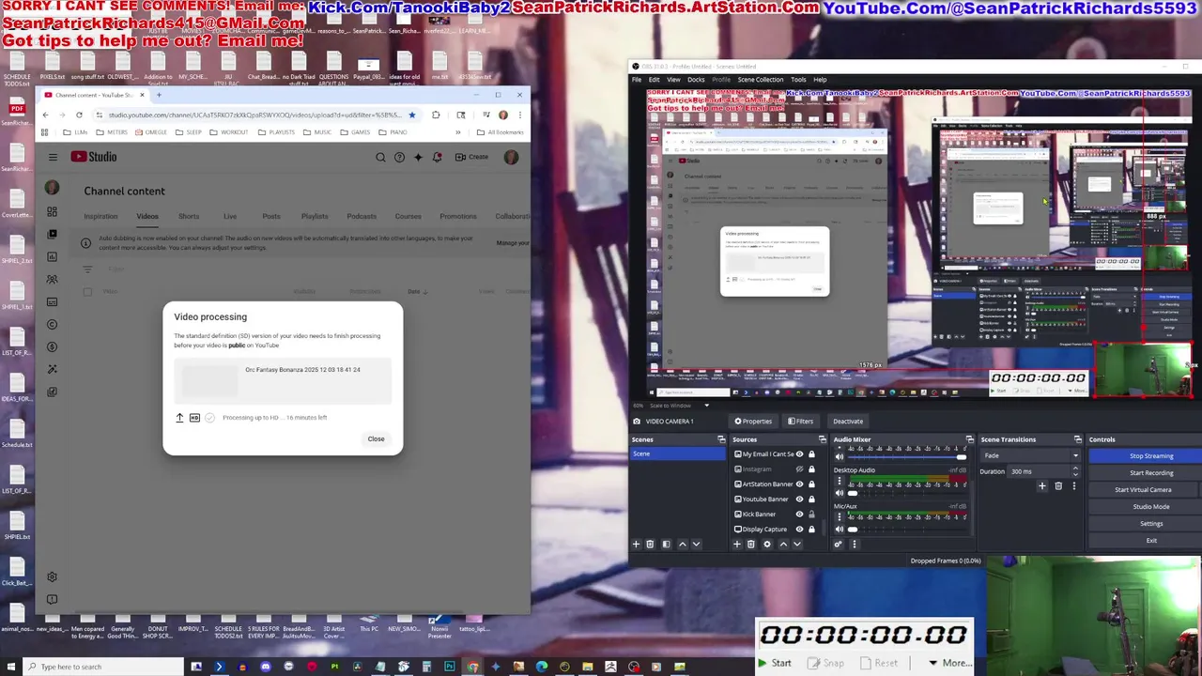The height and width of the screenshot is (676, 1202).
Task: Move source down in Sources dock
Action: point(796,545)
